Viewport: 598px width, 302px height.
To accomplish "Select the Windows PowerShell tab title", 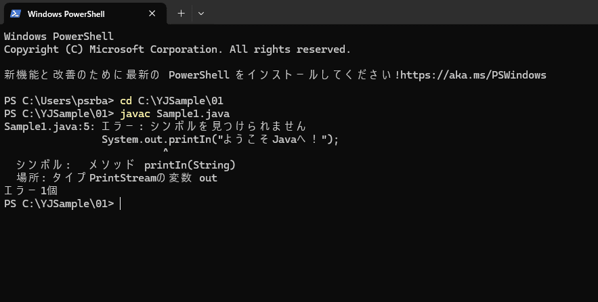I will point(66,14).
